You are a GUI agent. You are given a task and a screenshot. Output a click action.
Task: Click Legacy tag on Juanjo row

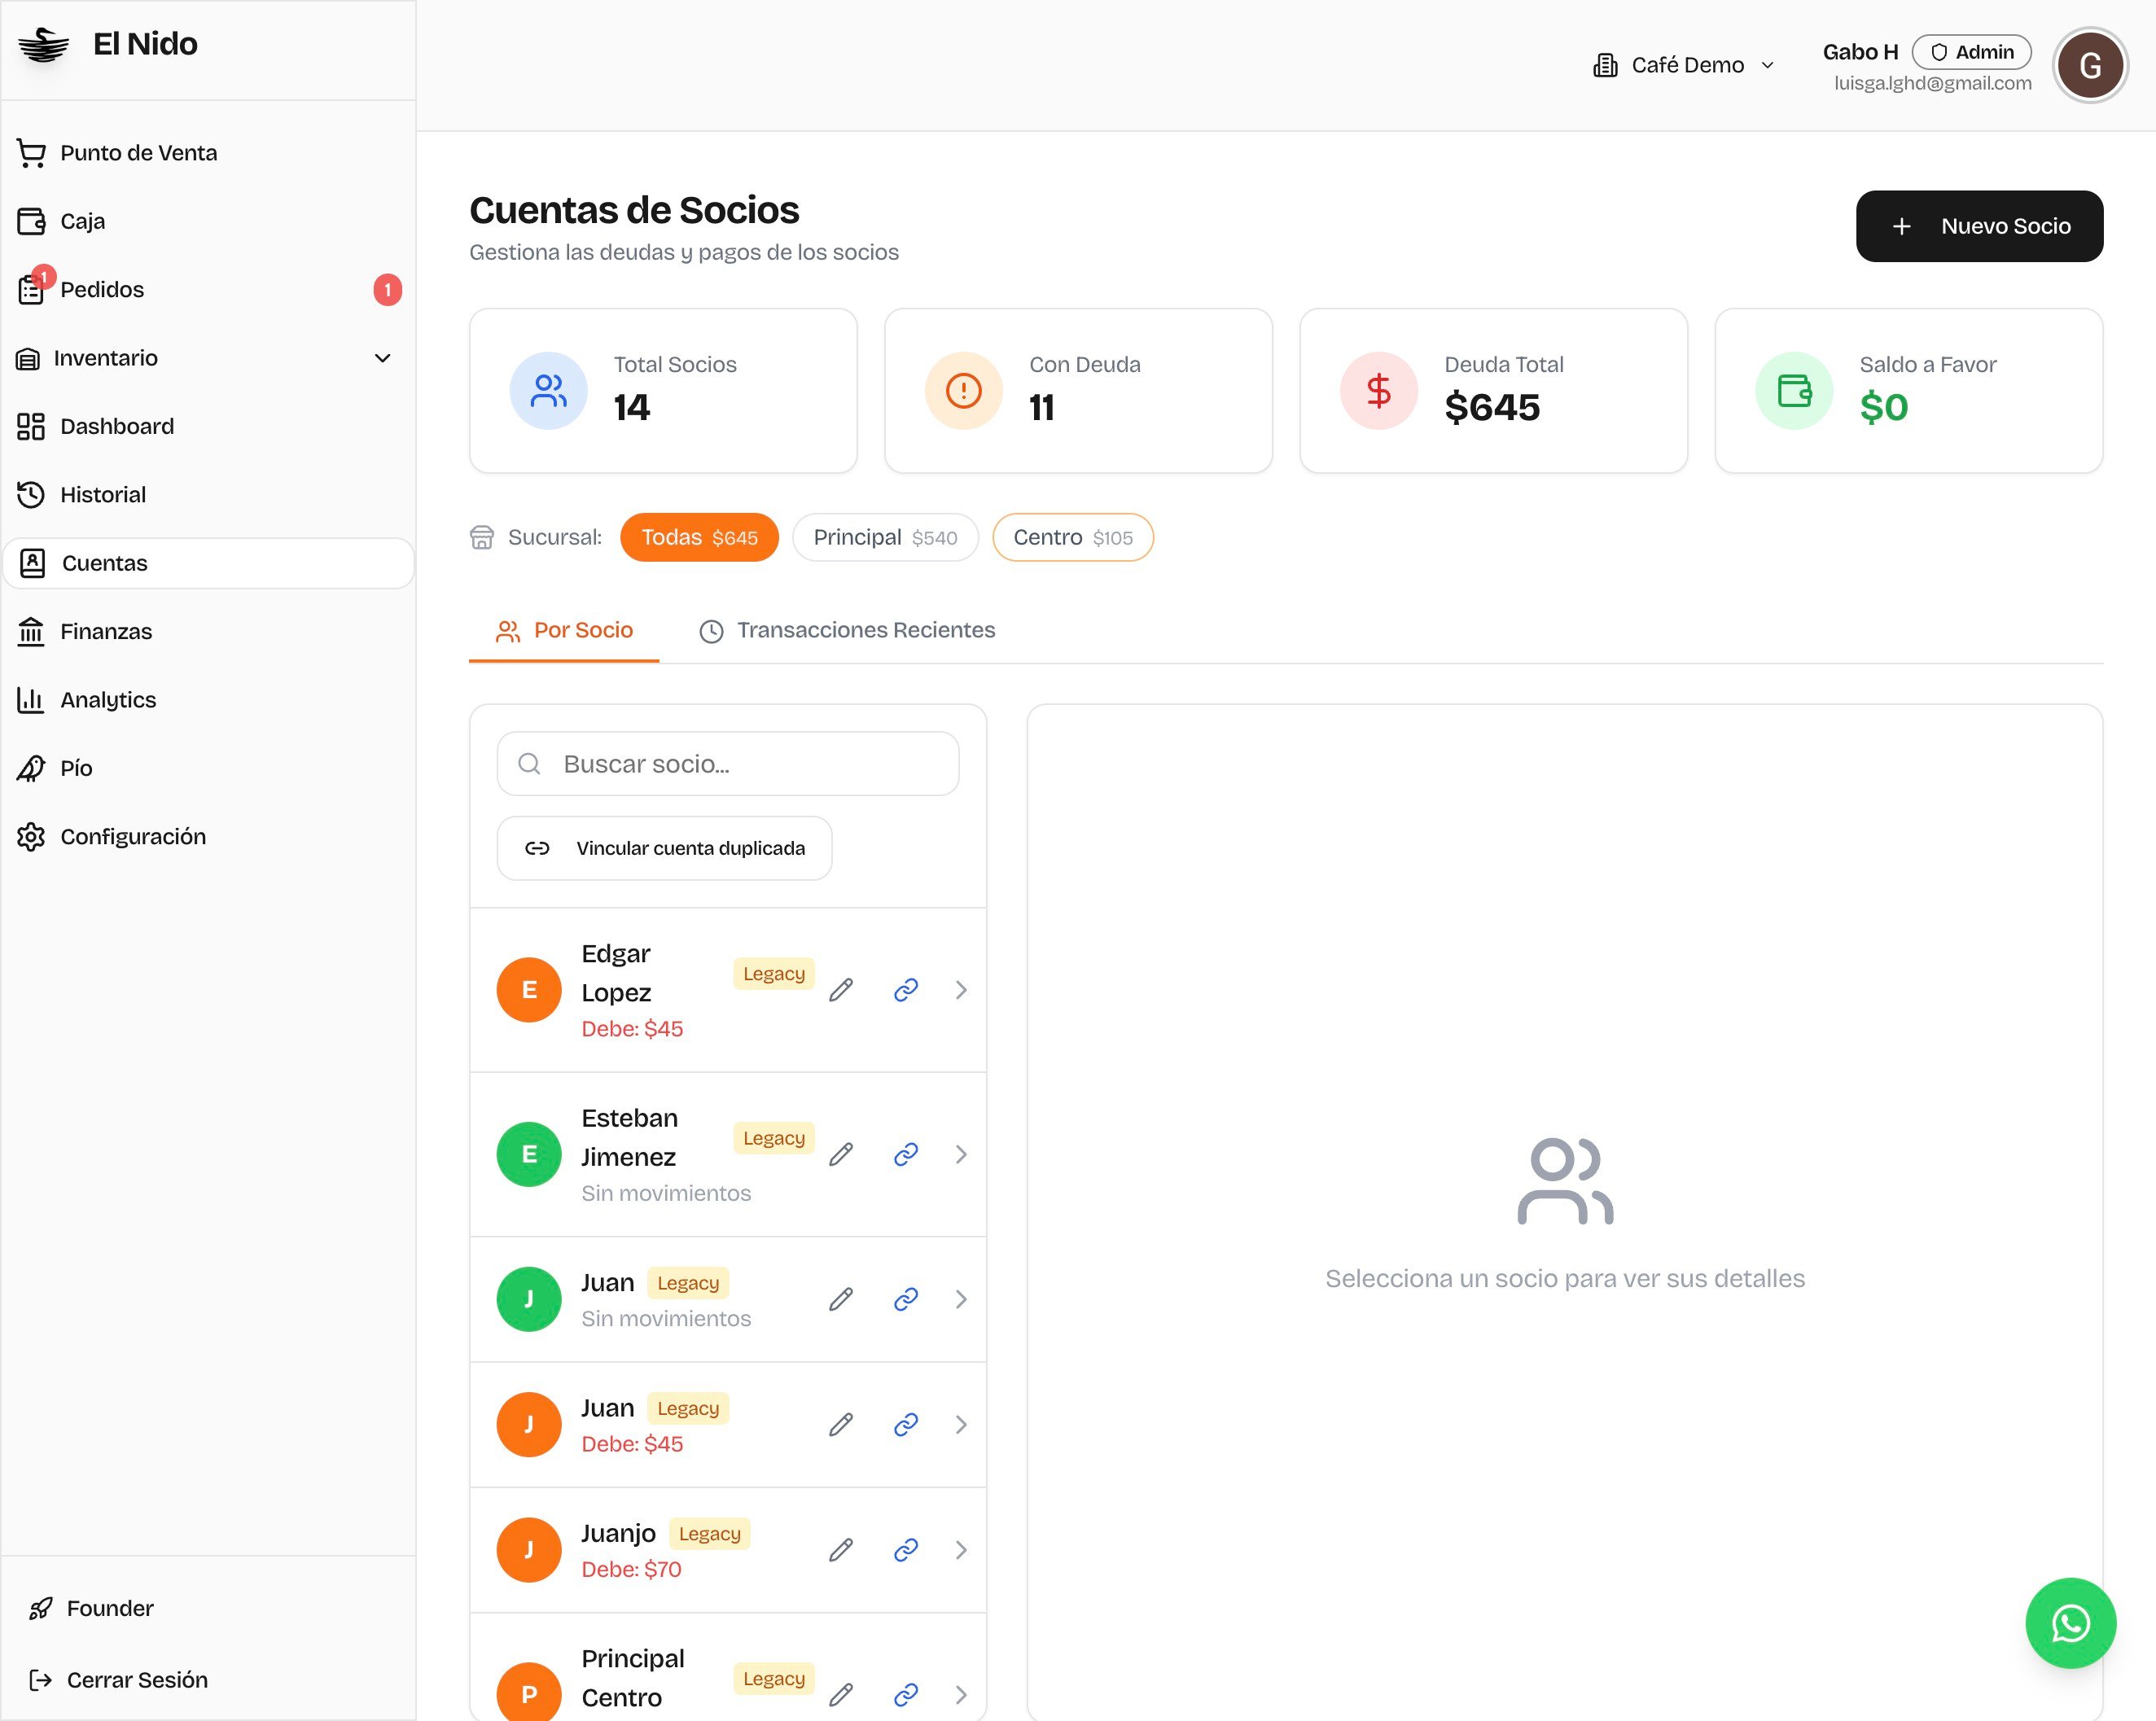click(709, 1533)
